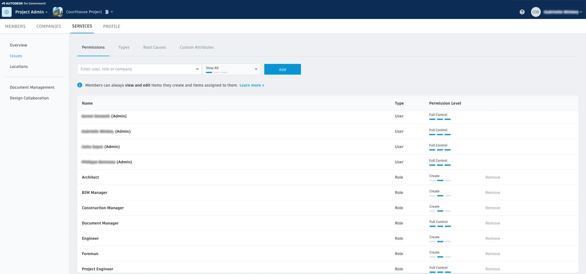586x274 pixels.
Task: Set permission level bars for Document Manager
Action: coord(440,226)
